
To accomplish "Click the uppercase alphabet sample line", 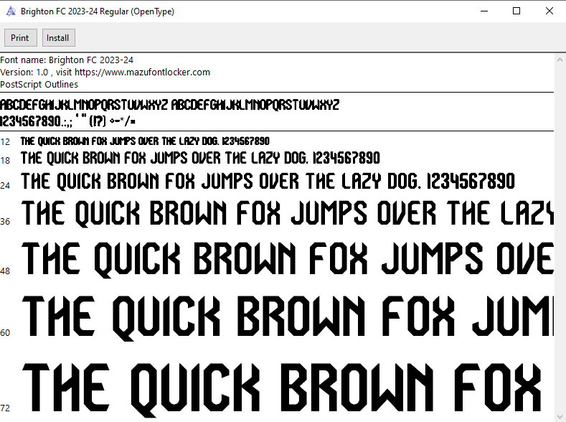I will (169, 105).
